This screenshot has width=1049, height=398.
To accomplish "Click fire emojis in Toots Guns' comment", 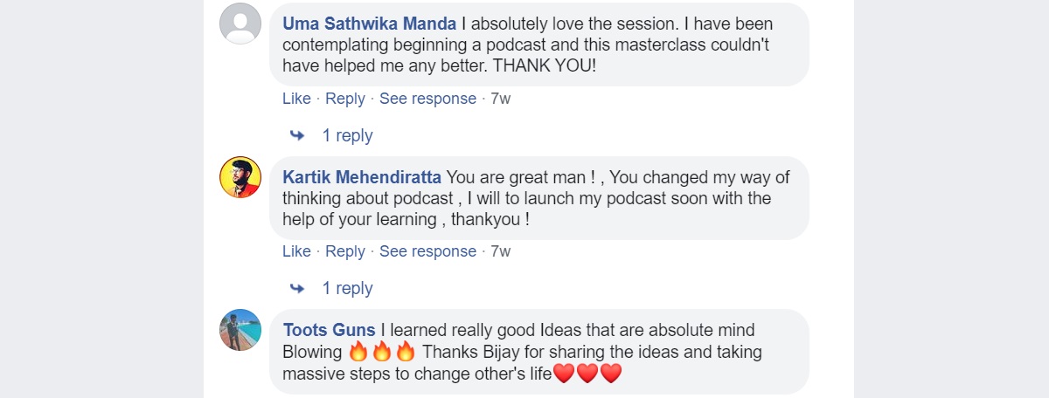I will pos(381,353).
